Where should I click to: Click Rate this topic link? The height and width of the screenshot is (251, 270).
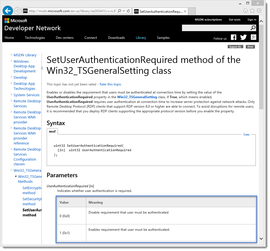[x=111, y=84]
